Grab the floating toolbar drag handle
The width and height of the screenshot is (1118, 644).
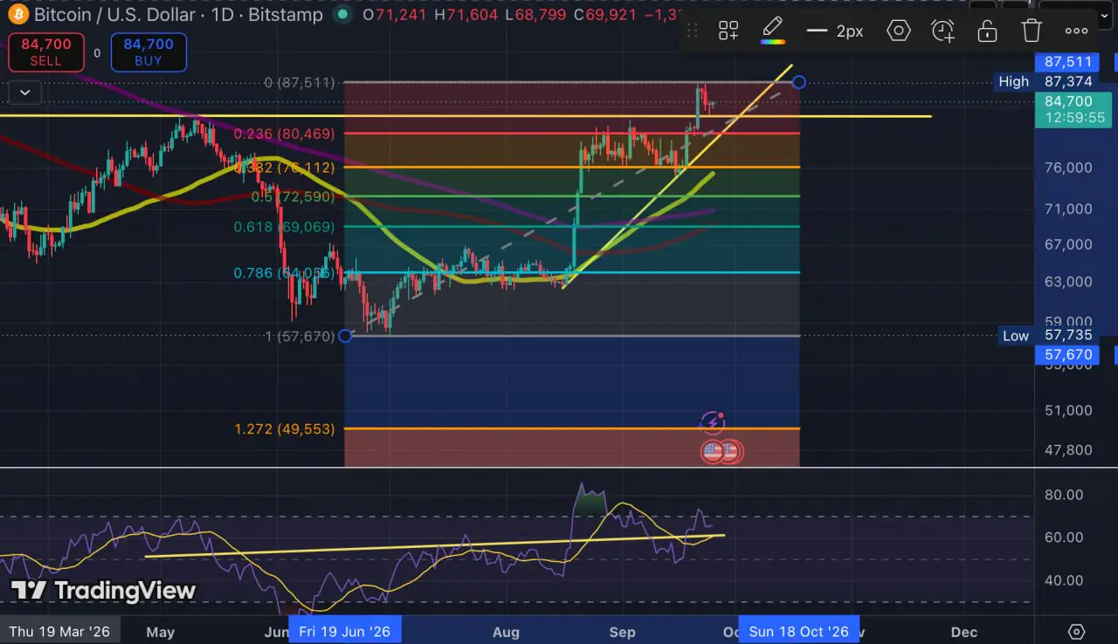click(693, 31)
